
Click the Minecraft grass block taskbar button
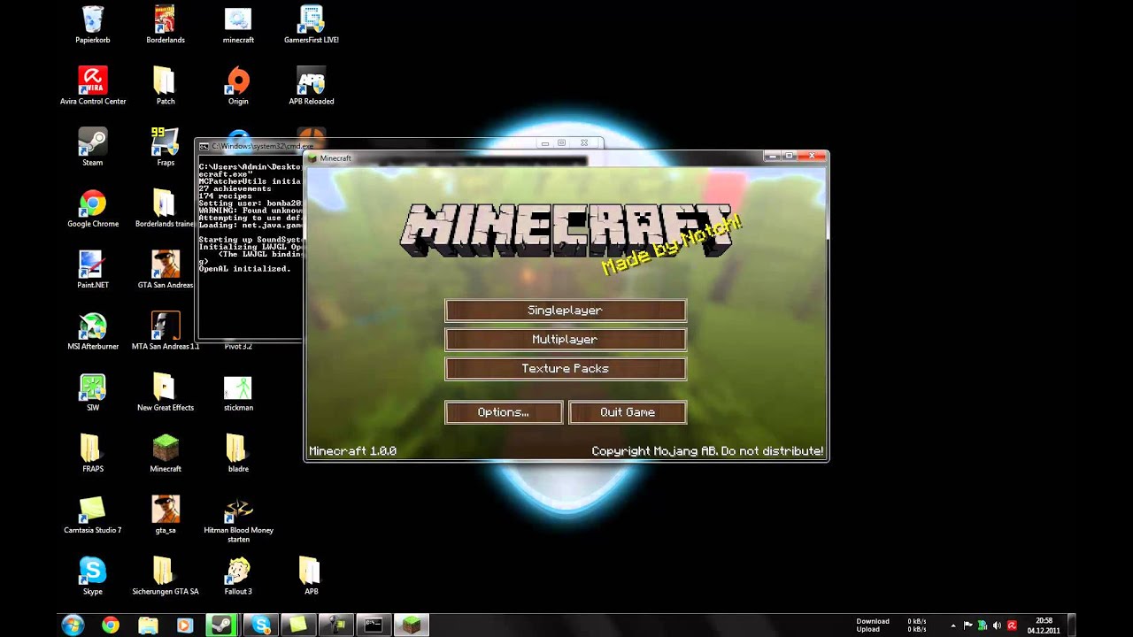[411, 625]
